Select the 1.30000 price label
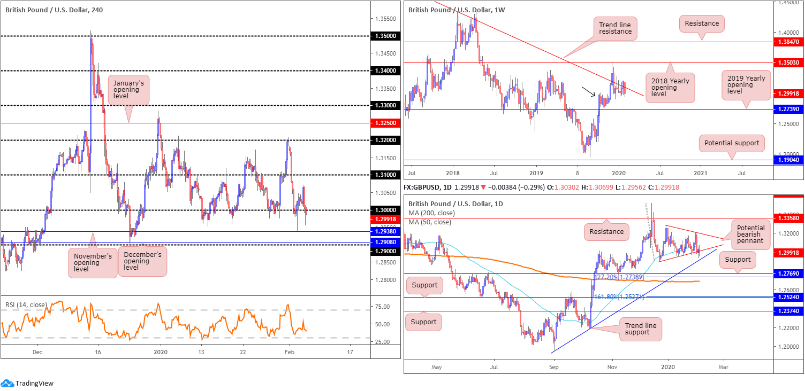The width and height of the screenshot is (805, 391). [386, 210]
